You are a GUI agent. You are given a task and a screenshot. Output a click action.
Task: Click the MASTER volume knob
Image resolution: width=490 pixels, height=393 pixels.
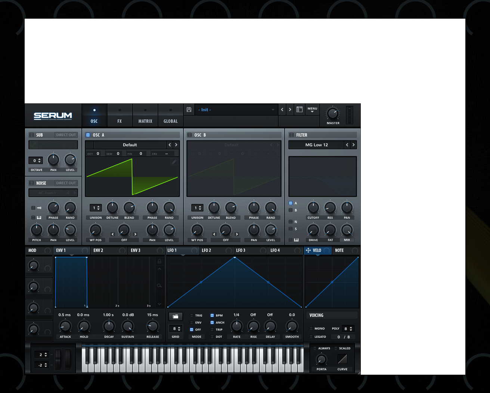333,113
